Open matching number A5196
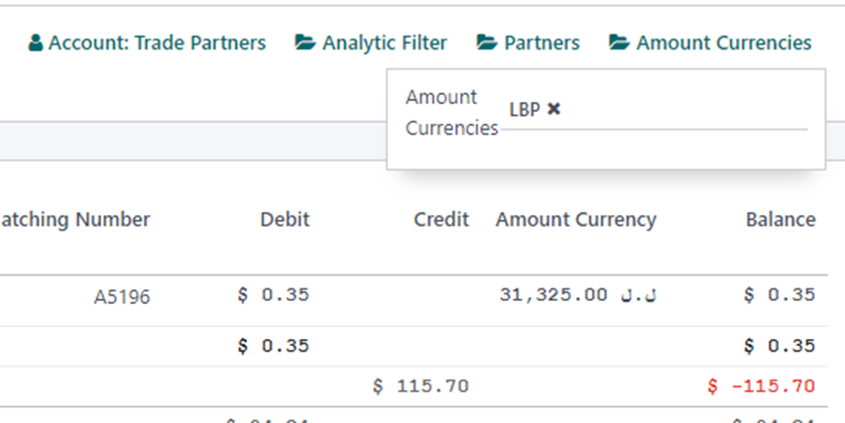 coord(122,297)
